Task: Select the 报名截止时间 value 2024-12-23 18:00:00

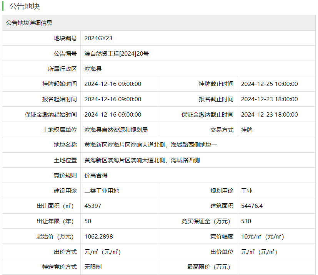Action: [269, 99]
